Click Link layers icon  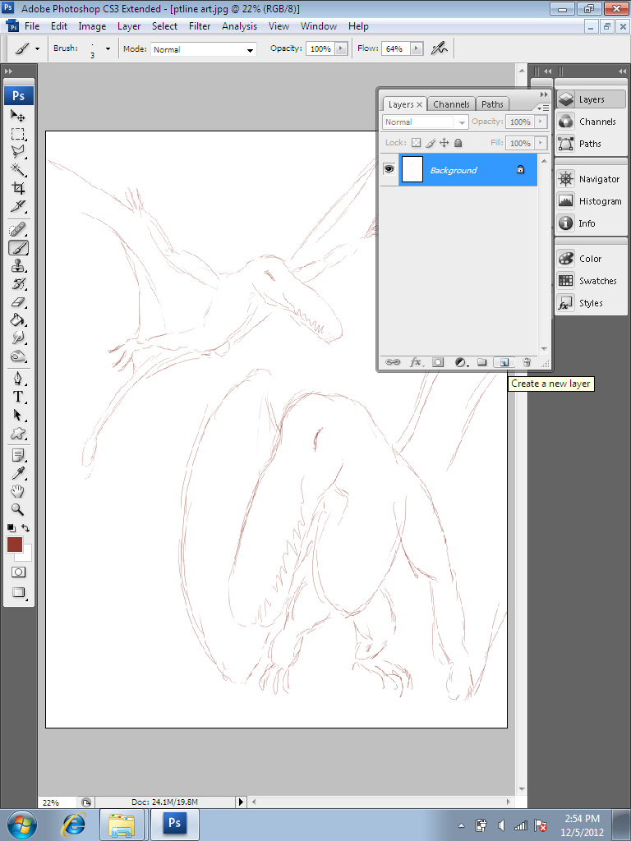click(x=393, y=362)
